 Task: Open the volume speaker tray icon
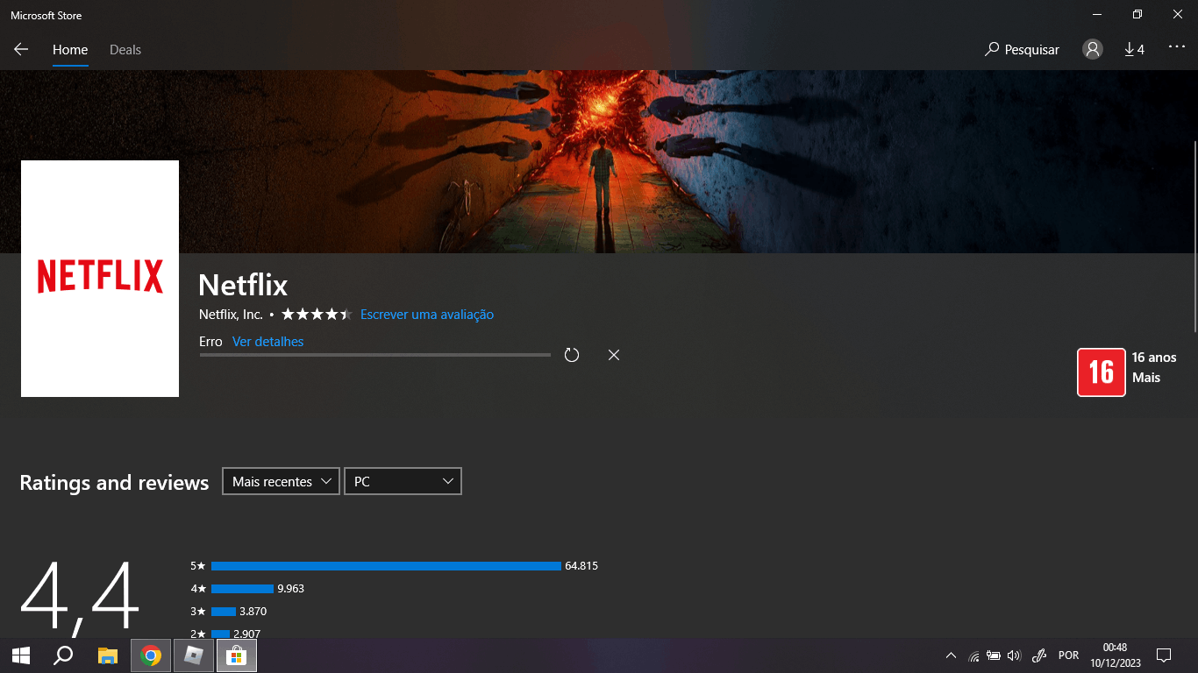click(x=1015, y=655)
